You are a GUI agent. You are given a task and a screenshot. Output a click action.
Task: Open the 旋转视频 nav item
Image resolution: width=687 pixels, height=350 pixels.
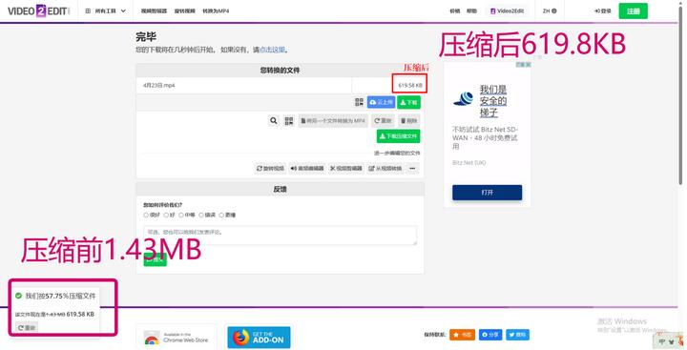click(184, 10)
